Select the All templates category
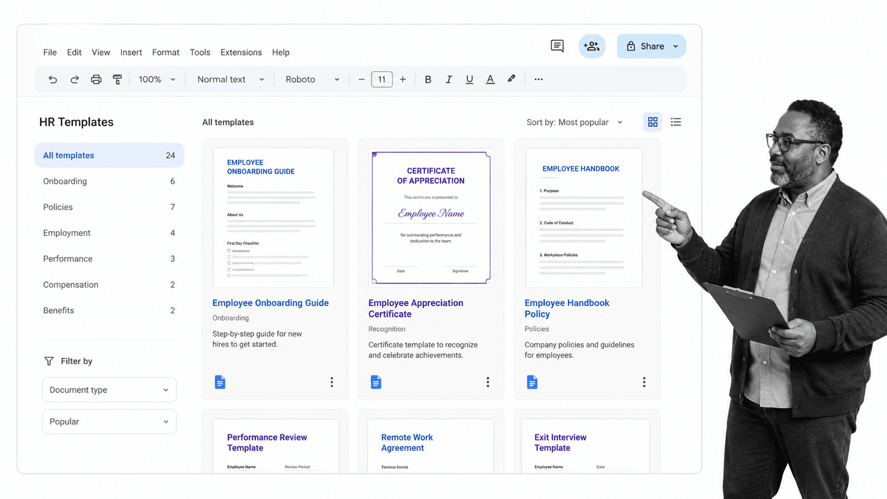Viewport: 887px width, 499px height. point(109,155)
